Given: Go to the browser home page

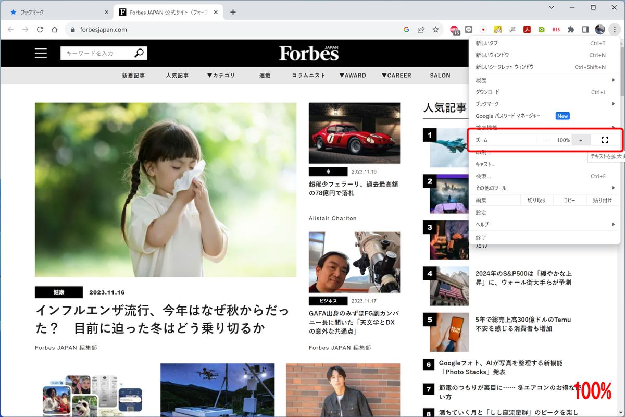Looking at the screenshot, I should click(x=55, y=30).
